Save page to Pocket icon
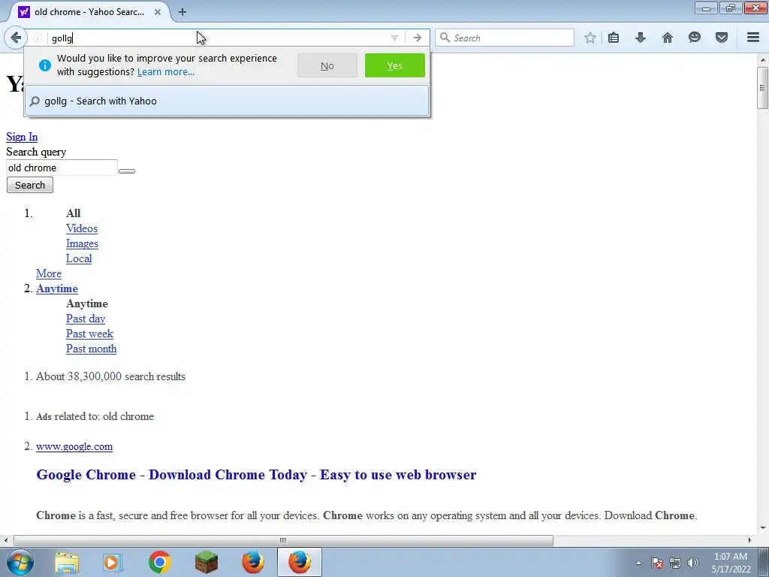This screenshot has height=577, width=769. (x=722, y=38)
